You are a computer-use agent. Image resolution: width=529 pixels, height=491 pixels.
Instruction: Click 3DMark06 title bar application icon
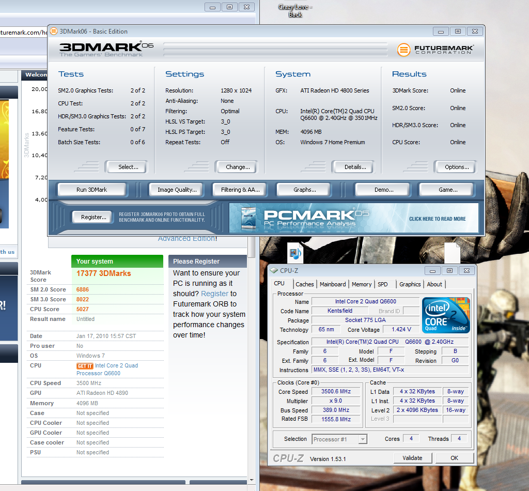tap(54, 32)
